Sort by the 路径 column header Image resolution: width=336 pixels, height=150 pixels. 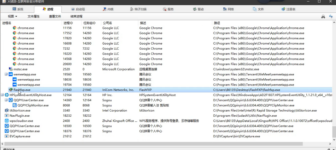(272, 23)
